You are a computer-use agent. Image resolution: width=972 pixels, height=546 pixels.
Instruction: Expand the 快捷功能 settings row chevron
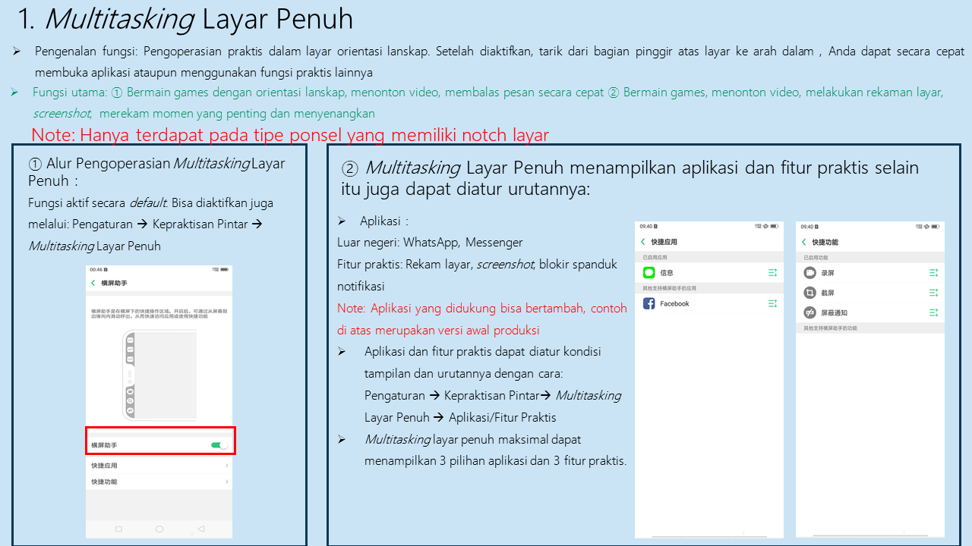(x=226, y=482)
